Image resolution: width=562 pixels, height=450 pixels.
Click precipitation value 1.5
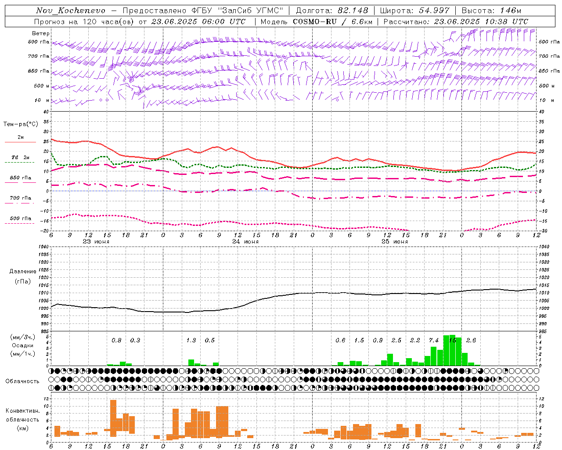(359, 341)
